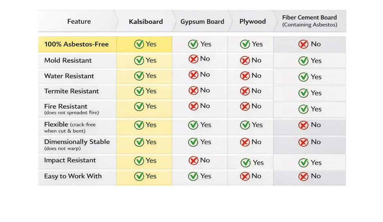Click the 100% Asbestos-Free row label

[76, 44]
